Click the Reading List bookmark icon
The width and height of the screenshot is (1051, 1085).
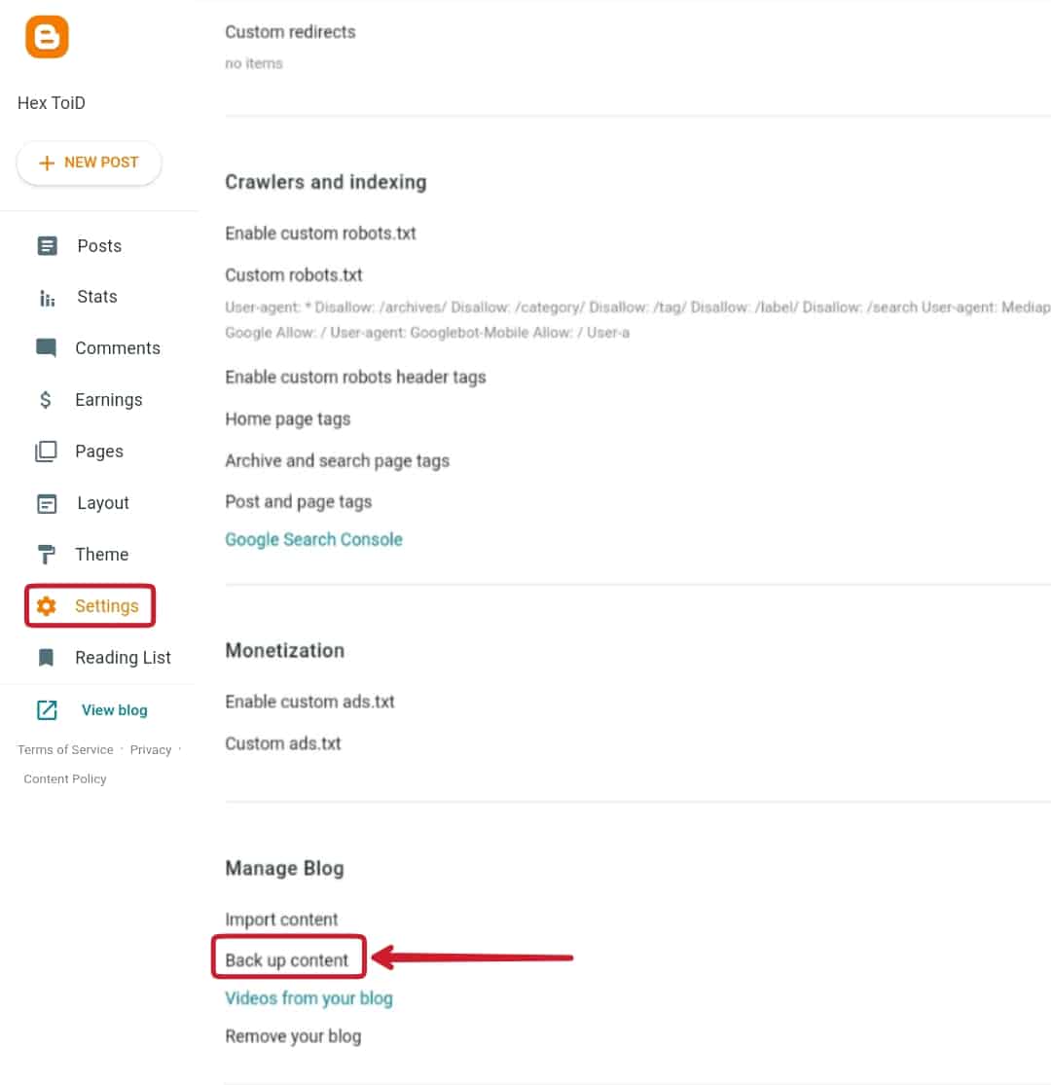click(x=47, y=658)
